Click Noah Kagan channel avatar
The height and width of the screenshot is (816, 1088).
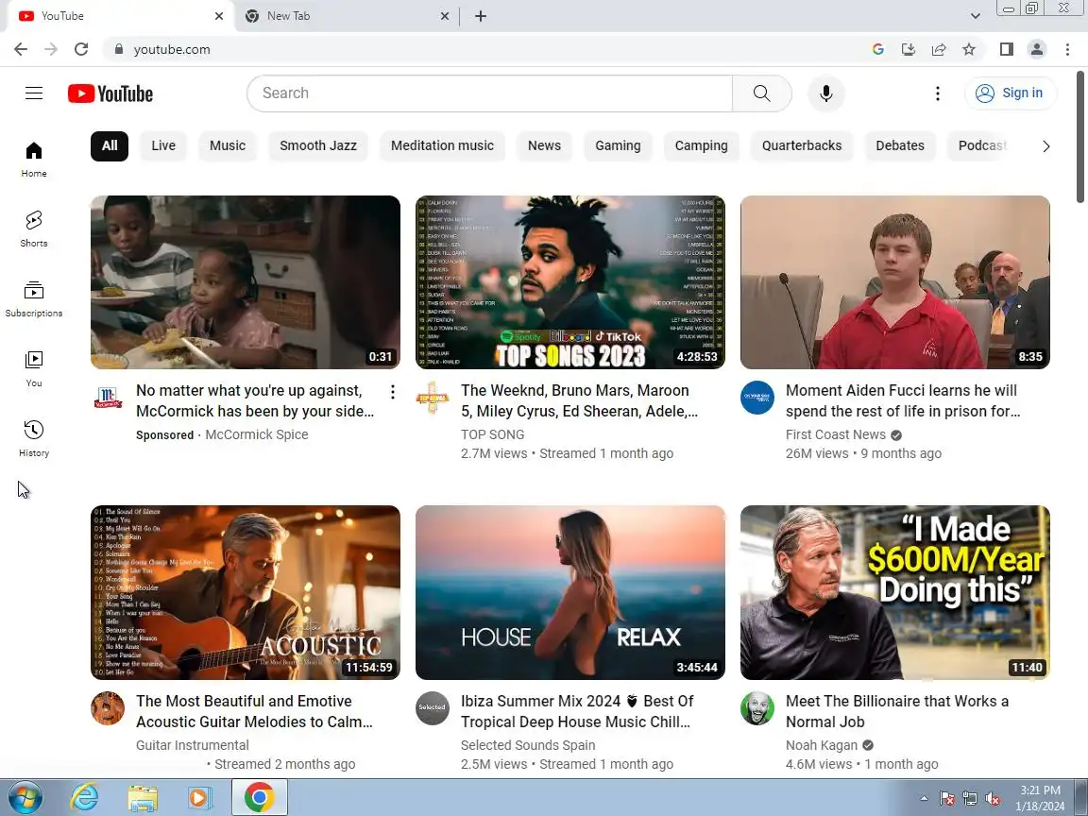757,708
